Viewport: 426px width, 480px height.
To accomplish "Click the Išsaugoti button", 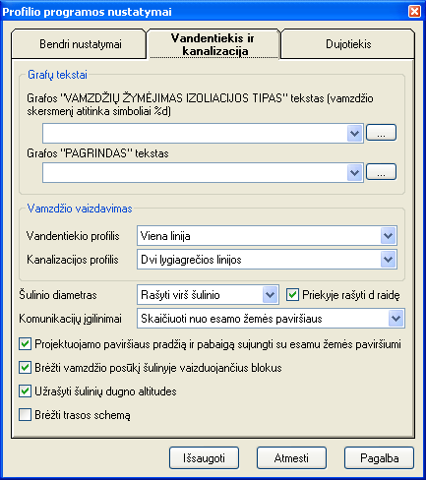I will coord(204,458).
